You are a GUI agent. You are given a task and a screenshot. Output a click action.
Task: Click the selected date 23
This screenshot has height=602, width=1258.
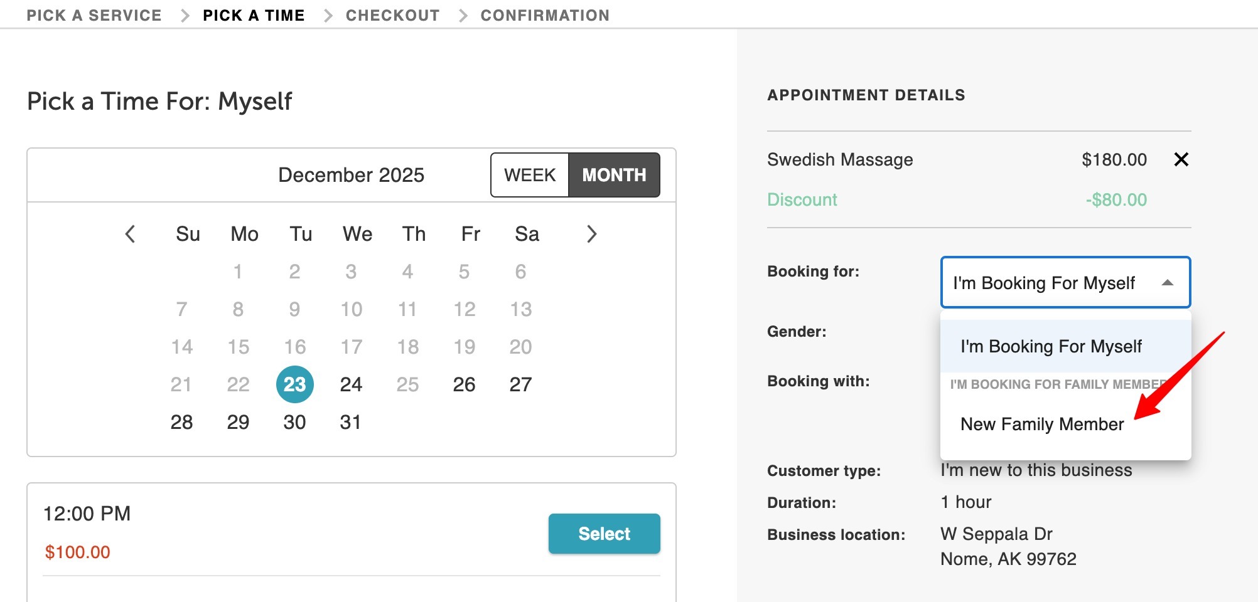coord(294,384)
